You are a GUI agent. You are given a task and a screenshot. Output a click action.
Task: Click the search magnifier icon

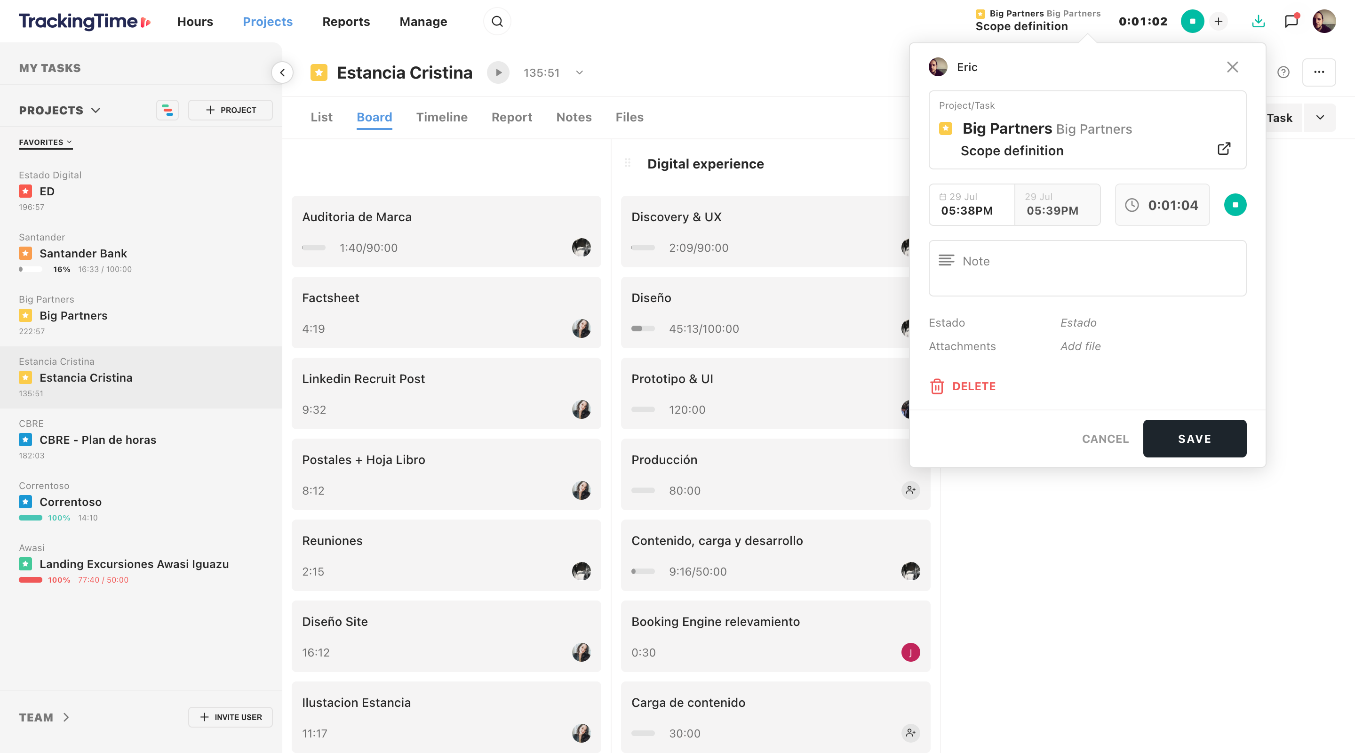[x=496, y=22]
